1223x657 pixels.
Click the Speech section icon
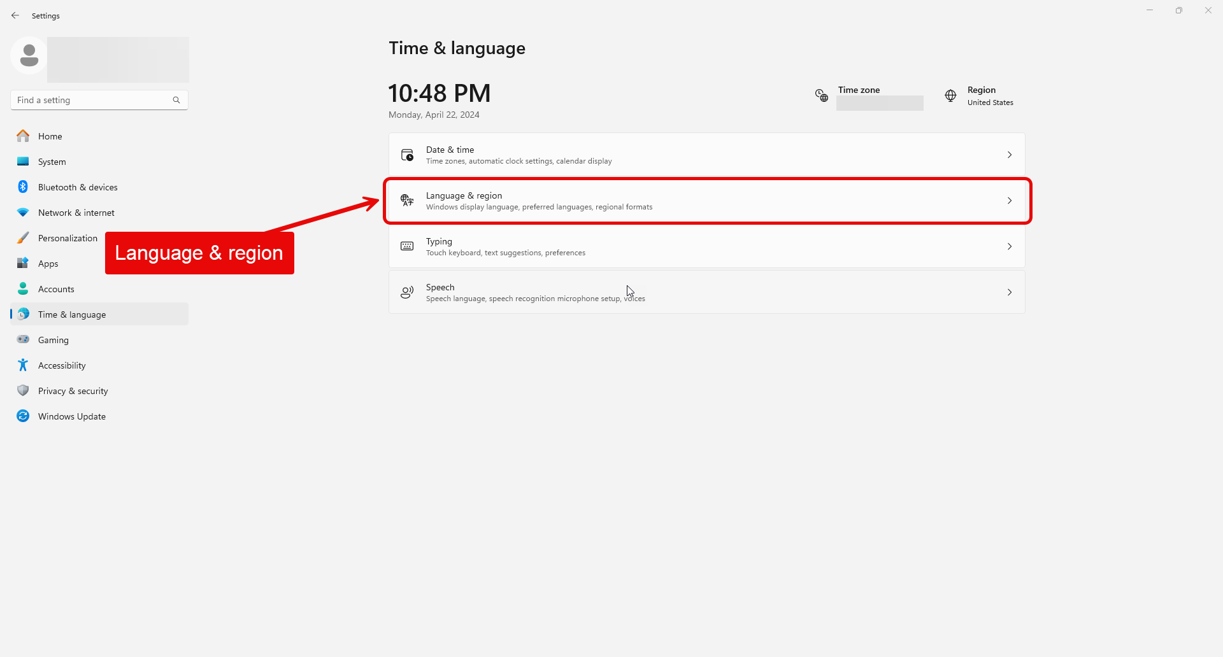point(407,292)
